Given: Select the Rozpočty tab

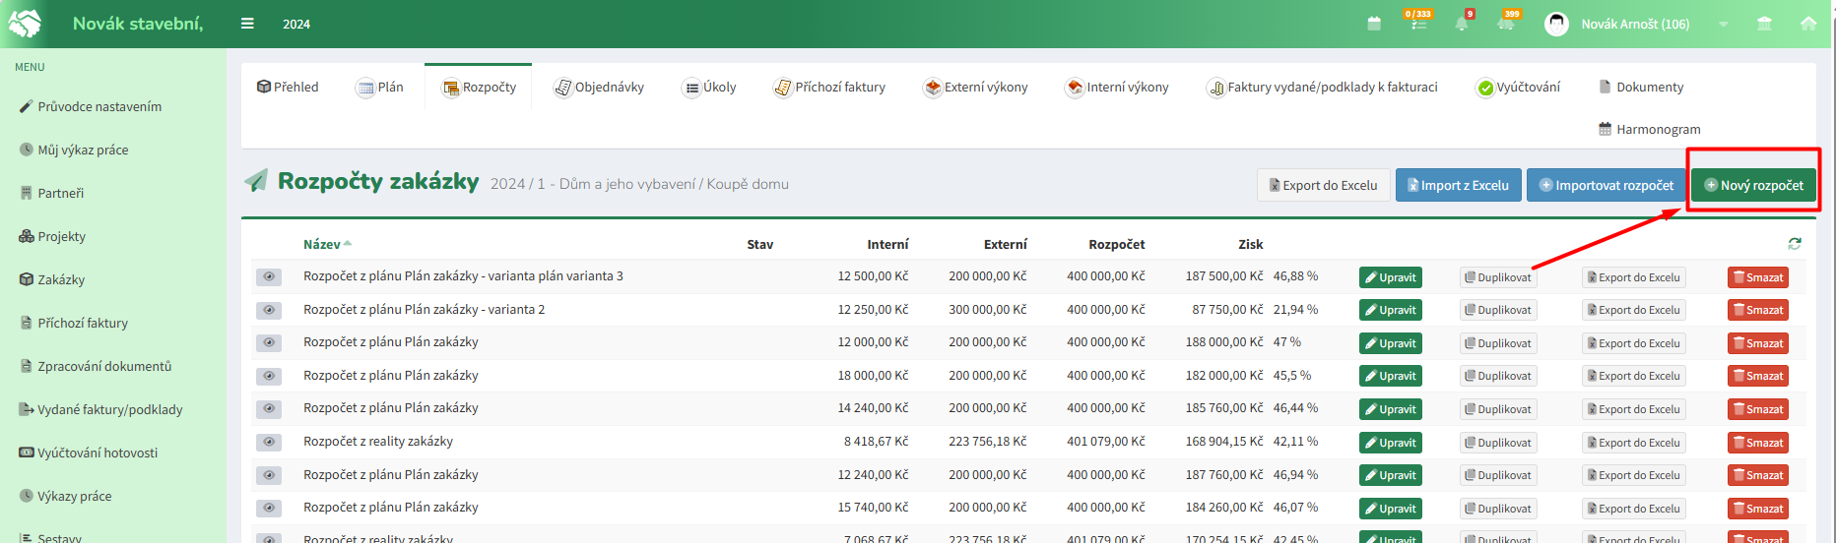Looking at the screenshot, I should tap(479, 87).
